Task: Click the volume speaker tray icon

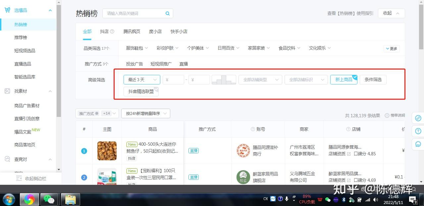Action: point(376,199)
